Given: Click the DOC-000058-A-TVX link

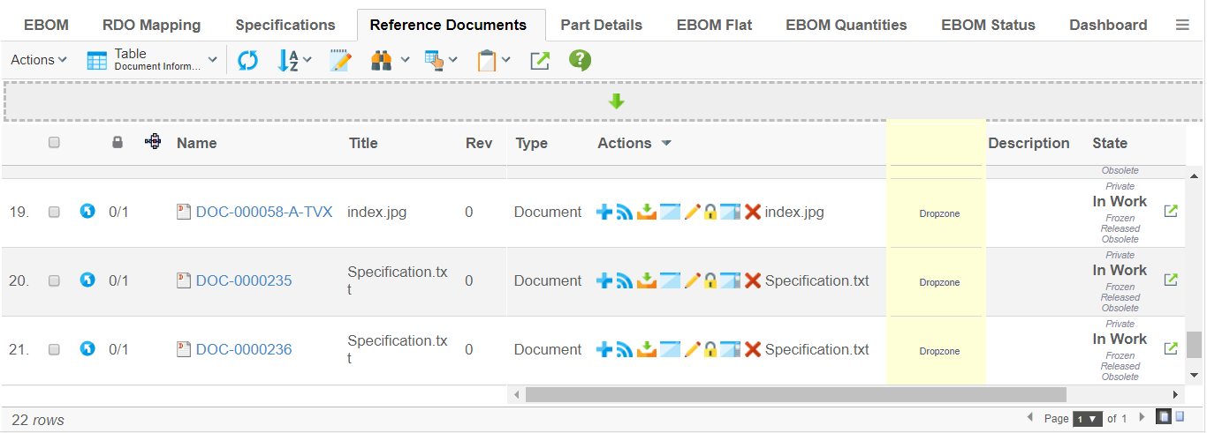Looking at the screenshot, I should [x=264, y=212].
